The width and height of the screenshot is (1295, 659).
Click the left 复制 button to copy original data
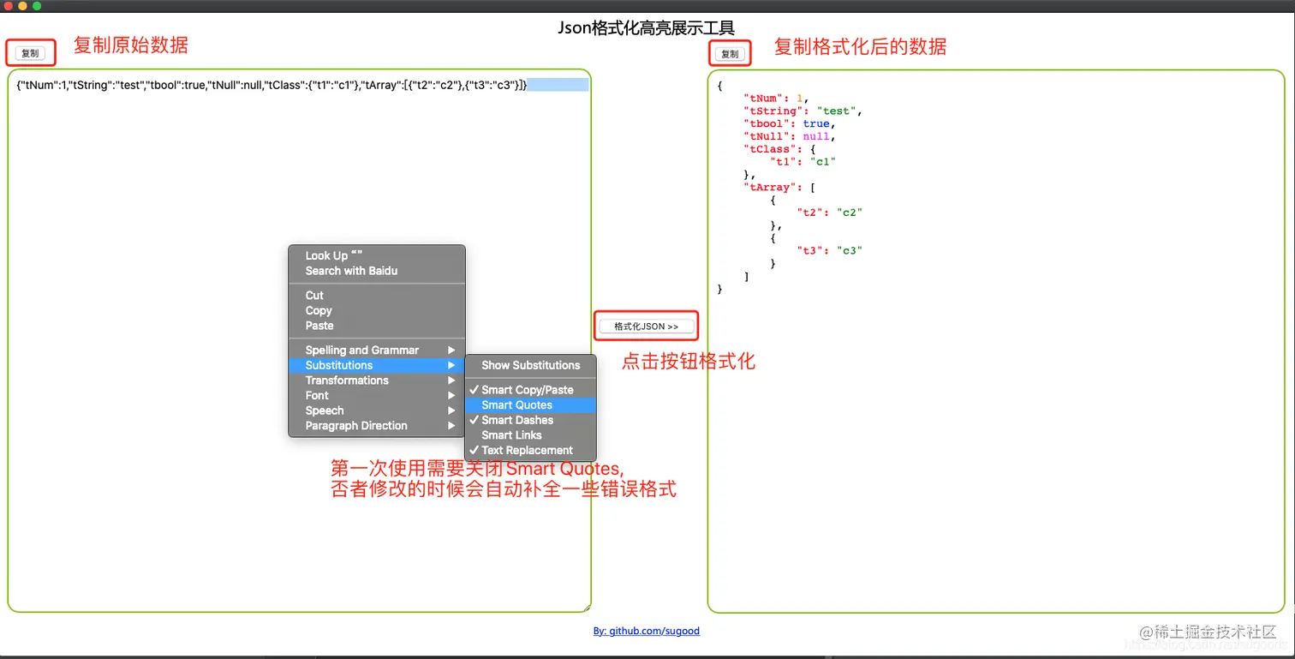[x=30, y=52]
